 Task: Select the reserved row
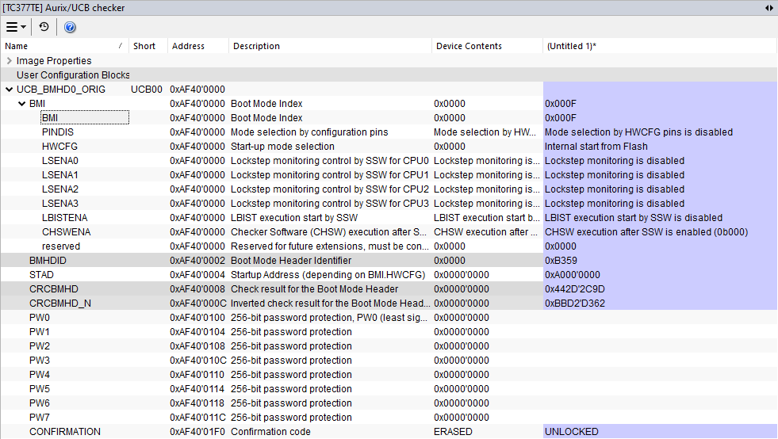(x=389, y=246)
